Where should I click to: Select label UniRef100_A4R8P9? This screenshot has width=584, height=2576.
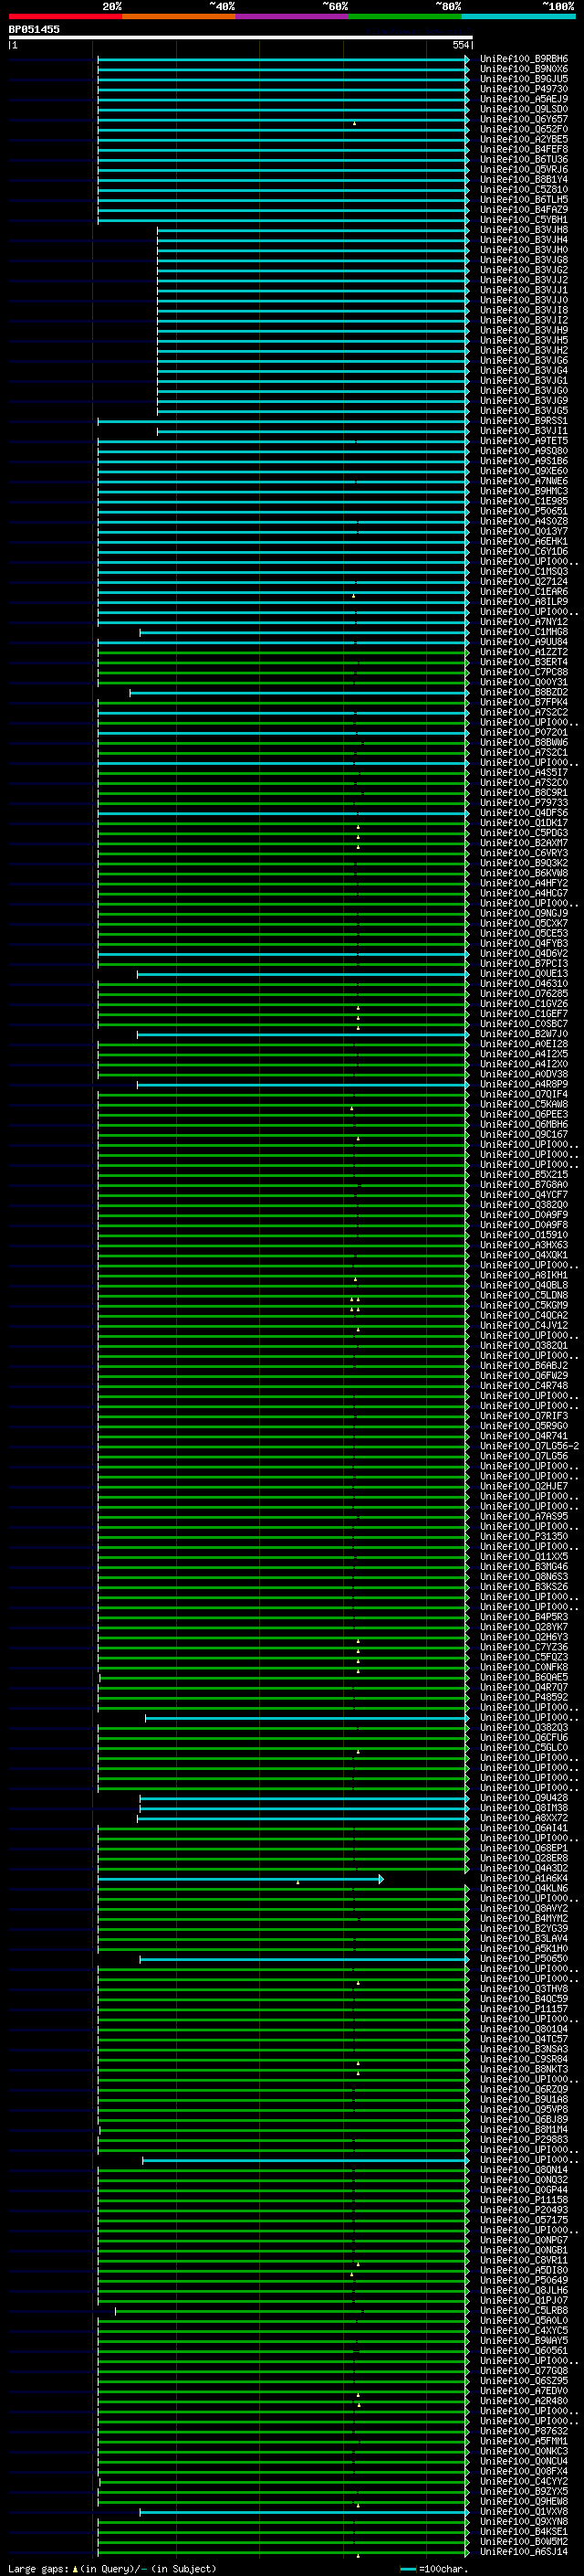tap(523, 1084)
